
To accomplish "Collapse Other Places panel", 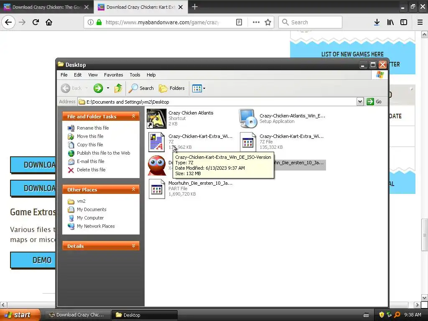I will click(133, 189).
